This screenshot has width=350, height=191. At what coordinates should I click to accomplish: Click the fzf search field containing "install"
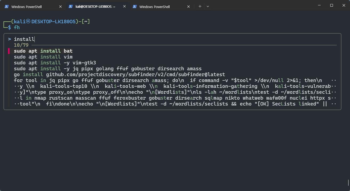pyautogui.click(x=172, y=39)
